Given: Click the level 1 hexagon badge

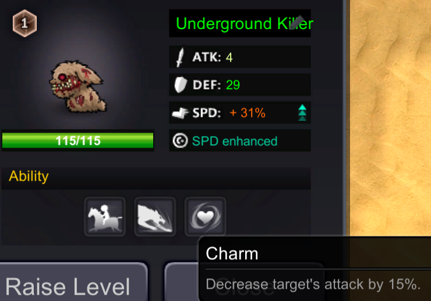Looking at the screenshot, I should tap(24, 23).
